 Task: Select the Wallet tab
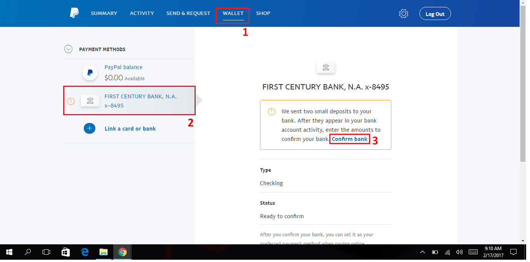point(233,13)
